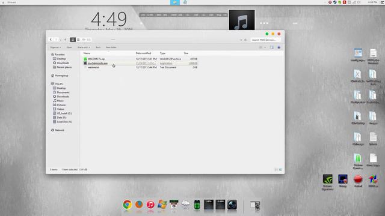Sort files by Date modified header
This screenshot has width=385, height=216.
coord(143,53)
